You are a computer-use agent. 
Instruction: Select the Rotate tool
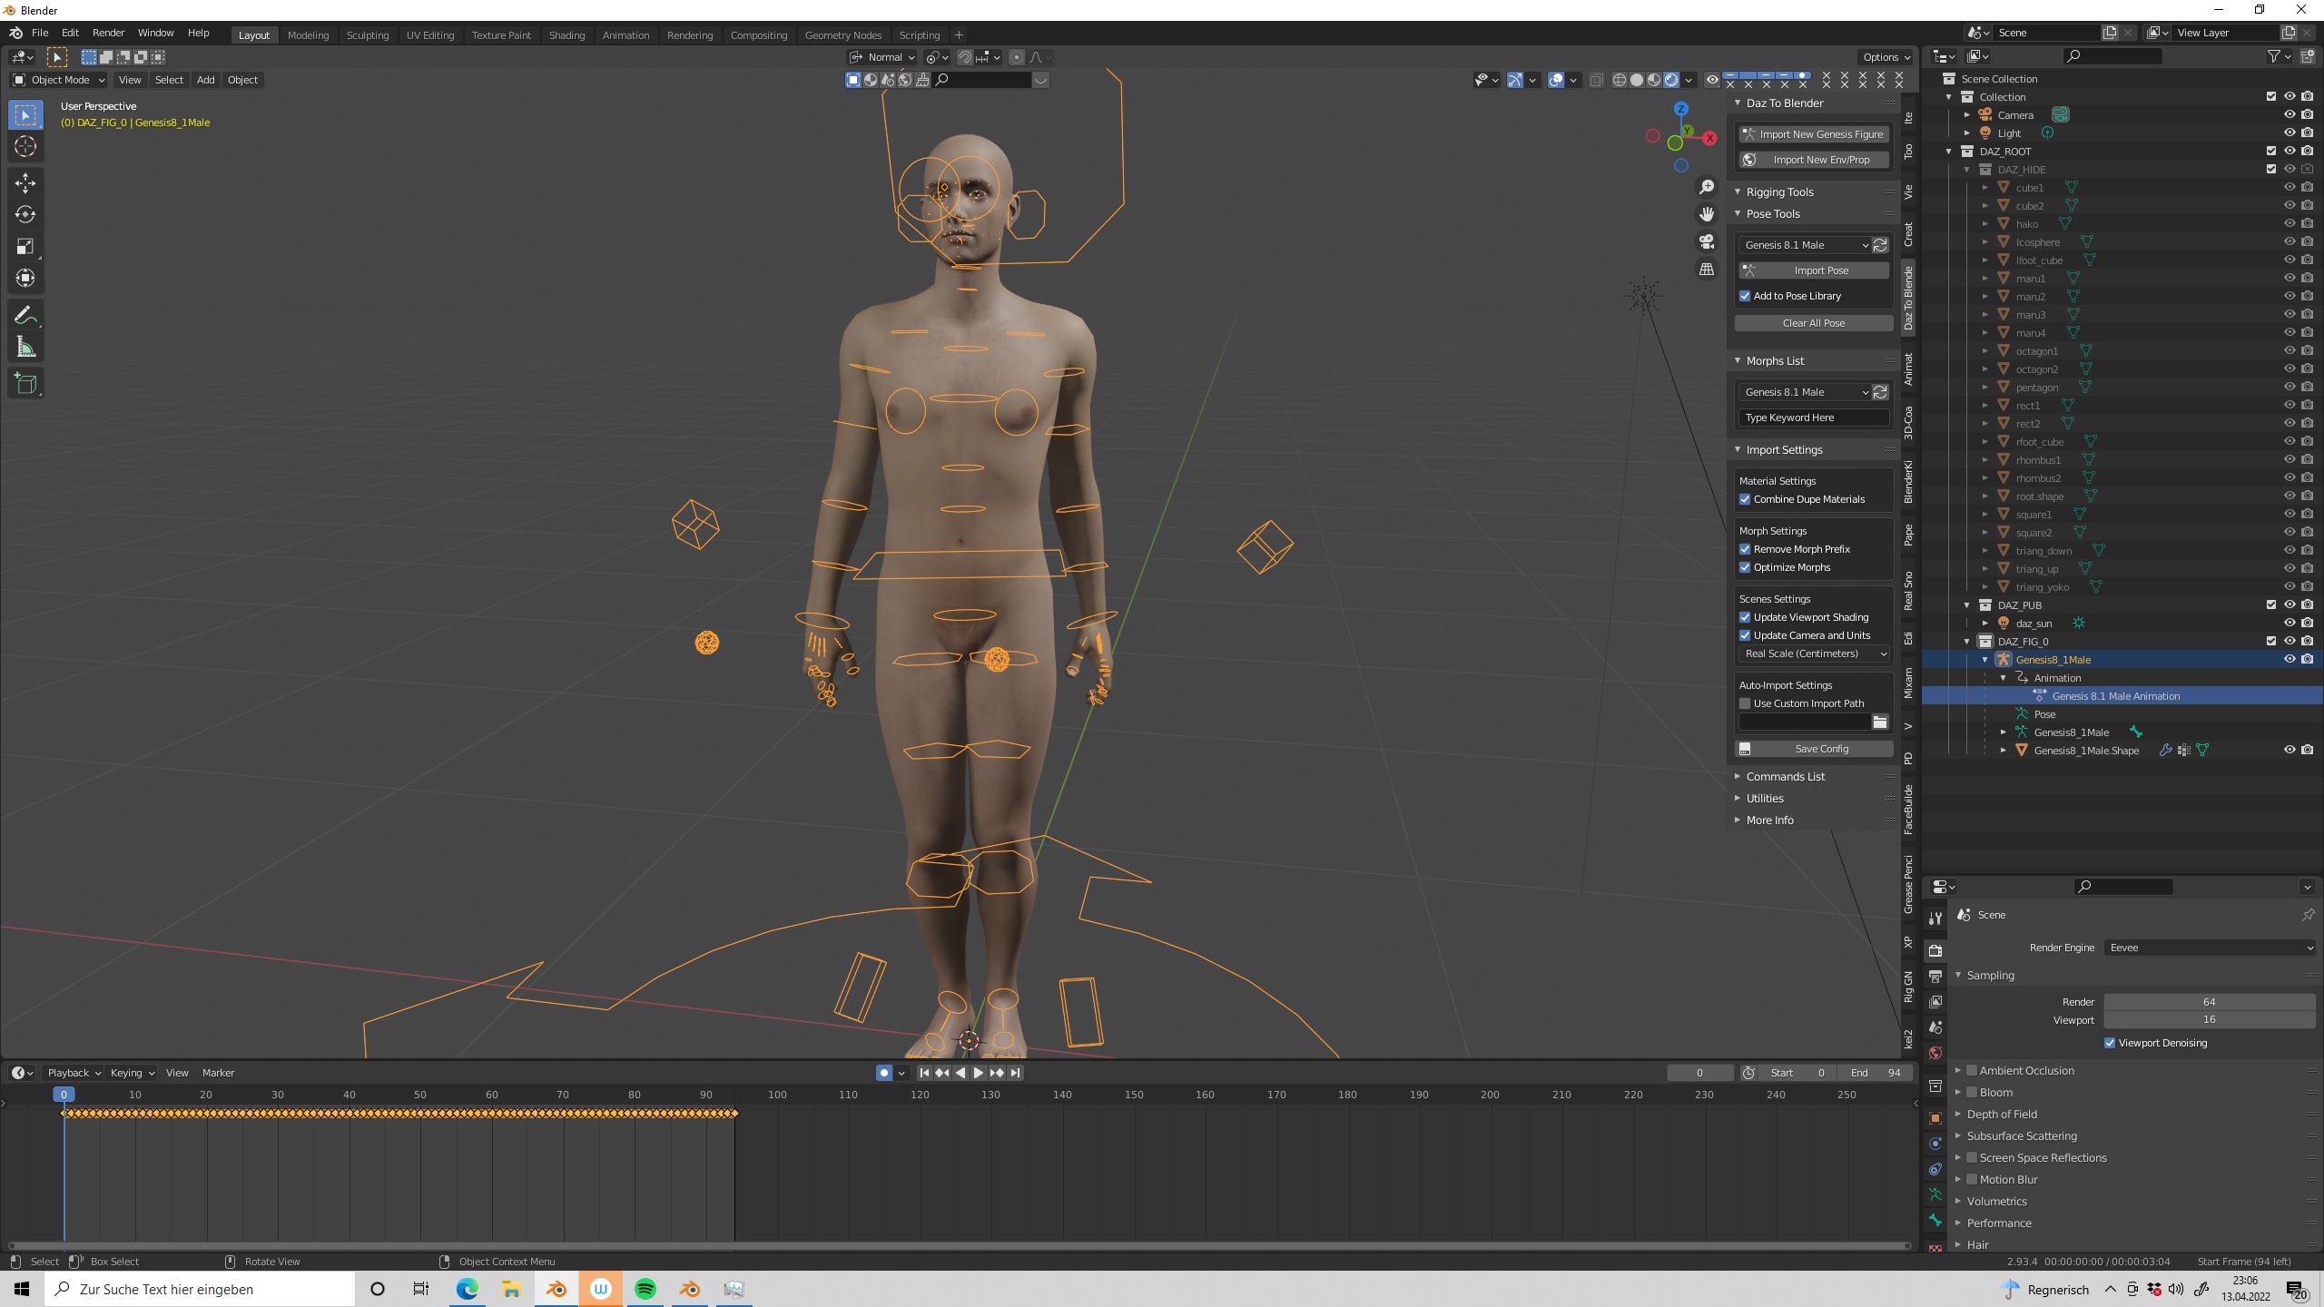coord(25,215)
